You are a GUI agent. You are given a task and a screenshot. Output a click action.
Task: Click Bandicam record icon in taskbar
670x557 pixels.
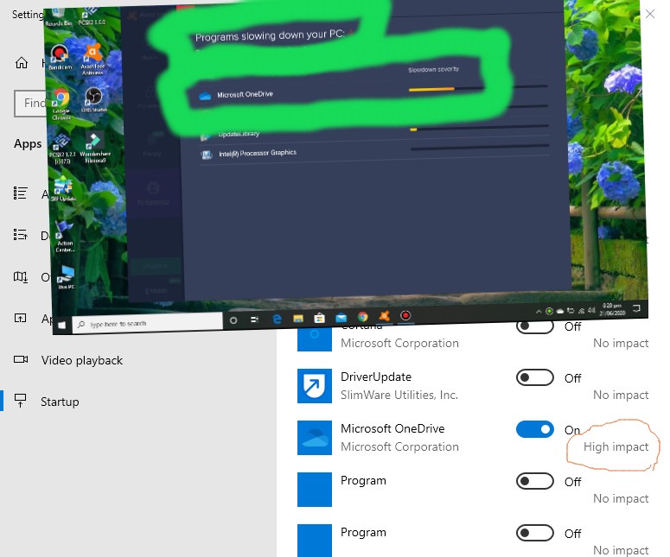click(405, 315)
